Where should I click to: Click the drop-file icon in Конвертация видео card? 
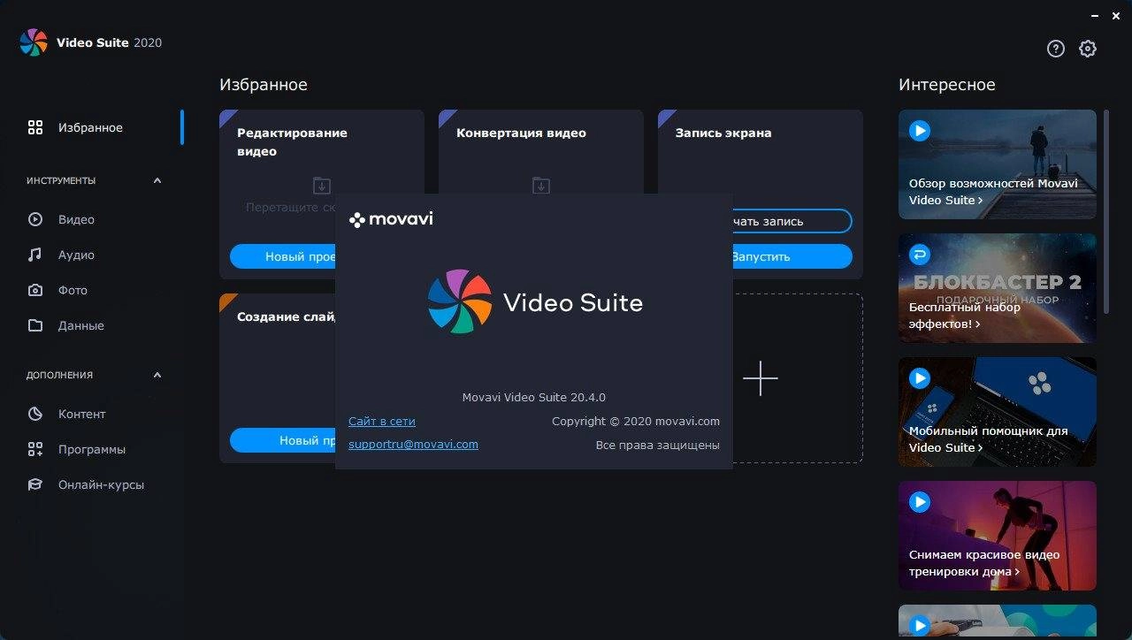point(541,186)
